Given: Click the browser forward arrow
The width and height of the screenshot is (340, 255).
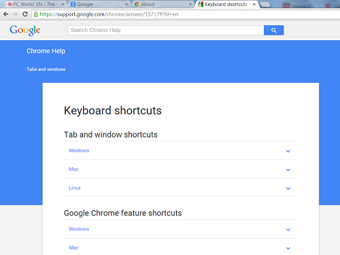Looking at the screenshot, I should pos(15,14).
